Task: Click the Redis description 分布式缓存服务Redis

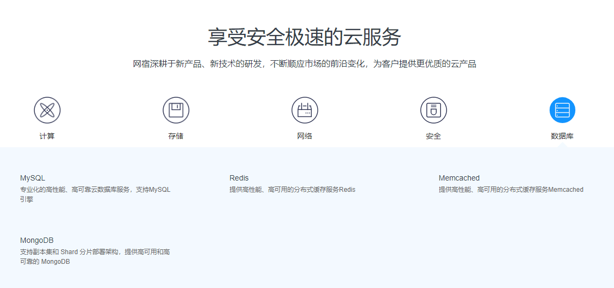Action: [x=293, y=190]
